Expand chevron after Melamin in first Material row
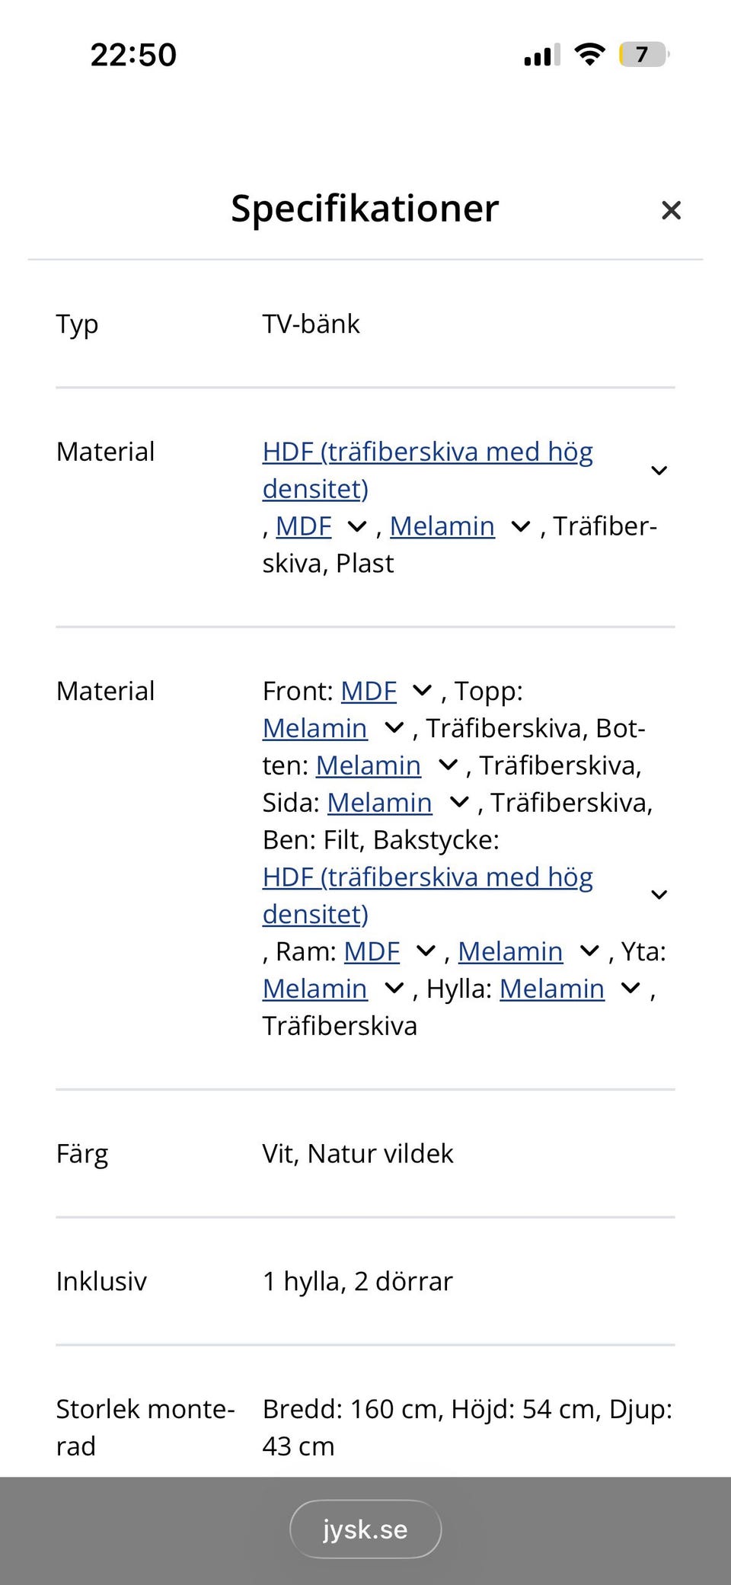Screen dimensions: 731x1585 520,527
